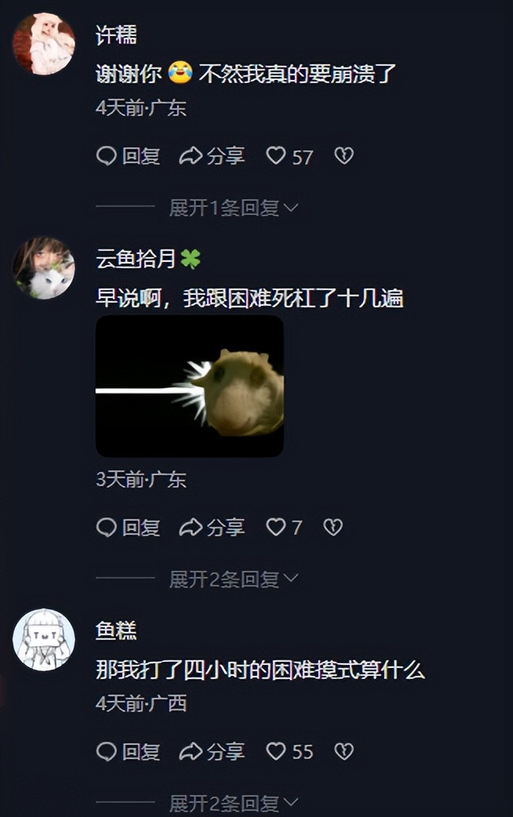Share 云鱼拾月's comment via arrow icon
The height and width of the screenshot is (817, 513).
(191, 527)
